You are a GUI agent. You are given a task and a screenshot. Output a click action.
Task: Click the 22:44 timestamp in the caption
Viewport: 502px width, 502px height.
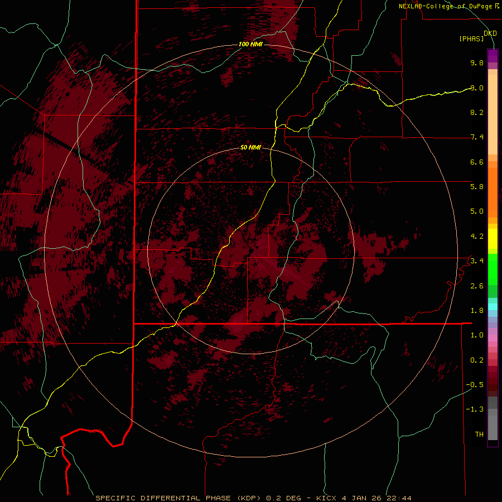399,498
